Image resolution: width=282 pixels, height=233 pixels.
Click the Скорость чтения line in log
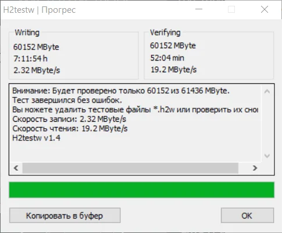tap(70, 129)
